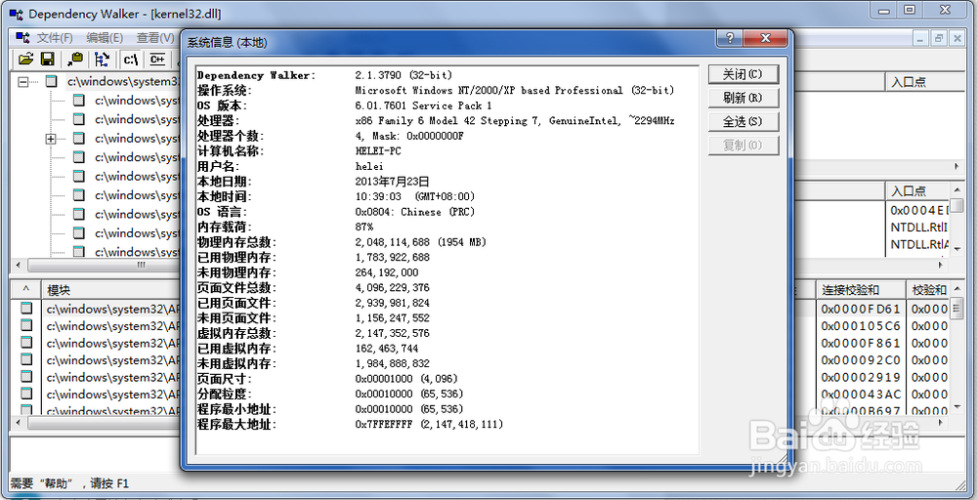The image size is (977, 500).
Task: Click the help question mark in dialog title
Action: pyautogui.click(x=729, y=39)
